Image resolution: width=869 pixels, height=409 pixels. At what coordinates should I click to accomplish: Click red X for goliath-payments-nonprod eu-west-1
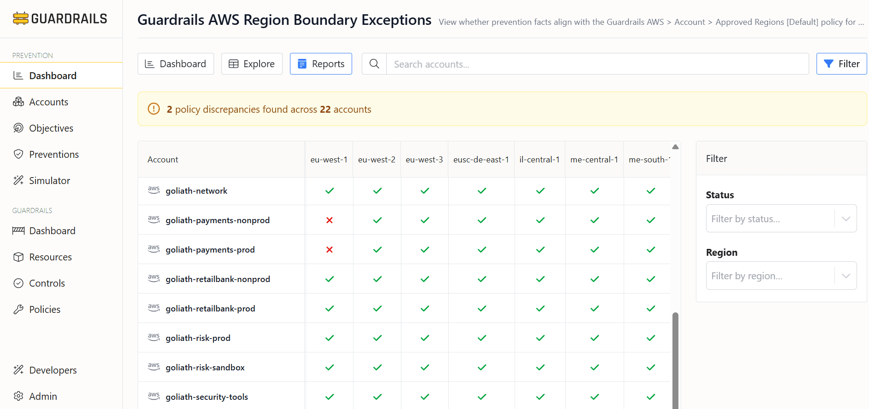pos(330,220)
